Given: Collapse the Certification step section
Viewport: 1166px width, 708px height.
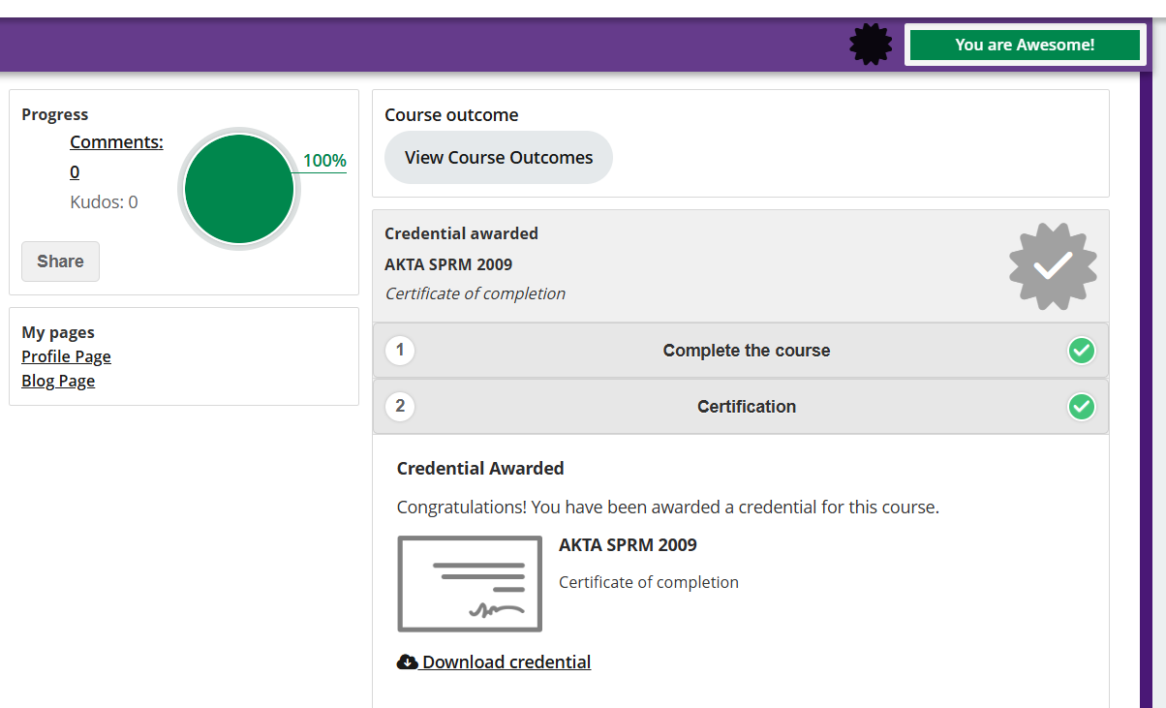Looking at the screenshot, I should coord(746,407).
